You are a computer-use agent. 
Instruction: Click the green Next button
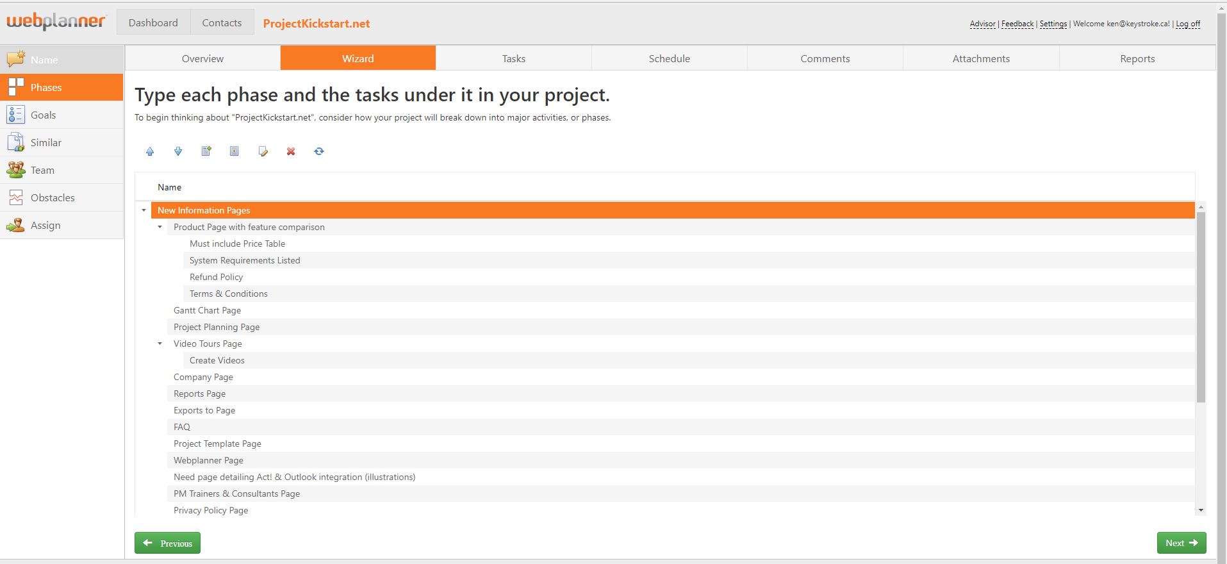point(1182,543)
